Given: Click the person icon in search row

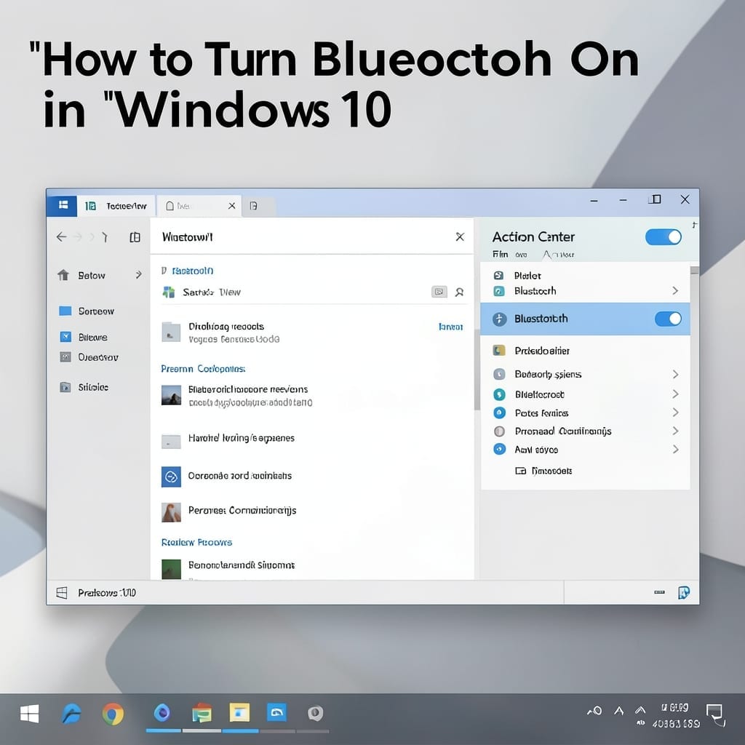Looking at the screenshot, I should (460, 292).
